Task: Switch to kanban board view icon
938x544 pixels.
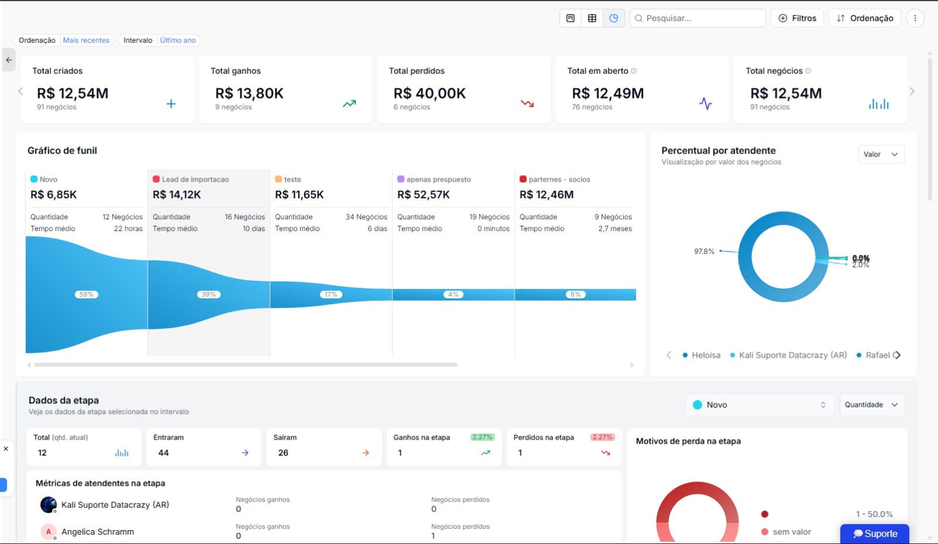Action: [570, 18]
